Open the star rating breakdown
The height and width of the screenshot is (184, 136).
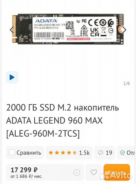63,153
